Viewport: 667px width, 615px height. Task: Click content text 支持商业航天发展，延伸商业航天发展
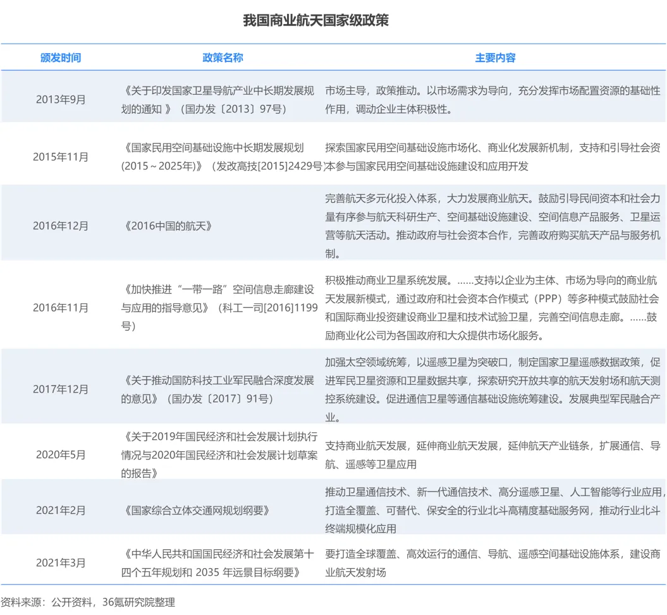(x=493, y=455)
